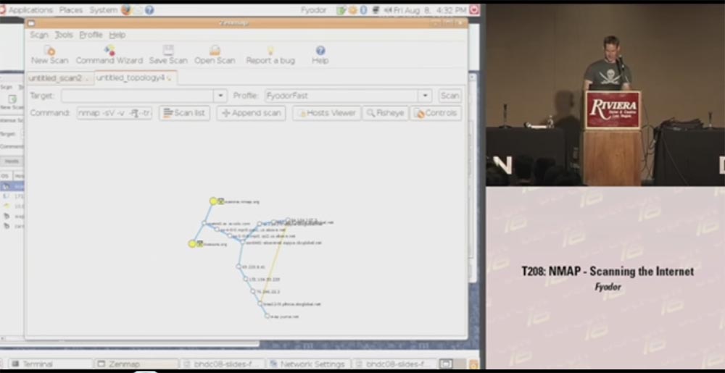Click the scanme.nmap.org label in the topology
The height and width of the screenshot is (373, 725).
point(242,202)
